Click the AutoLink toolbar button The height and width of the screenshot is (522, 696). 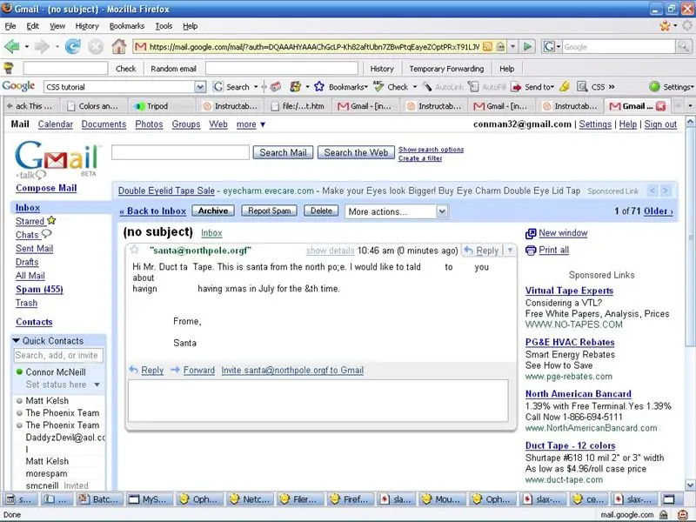pyautogui.click(x=443, y=87)
